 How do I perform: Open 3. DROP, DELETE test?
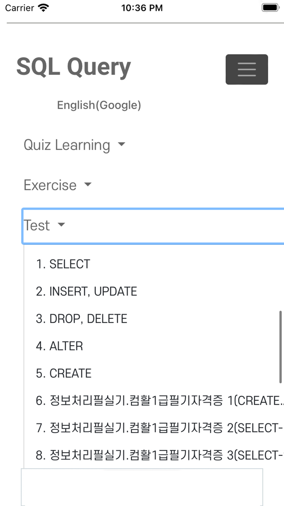[82, 319]
